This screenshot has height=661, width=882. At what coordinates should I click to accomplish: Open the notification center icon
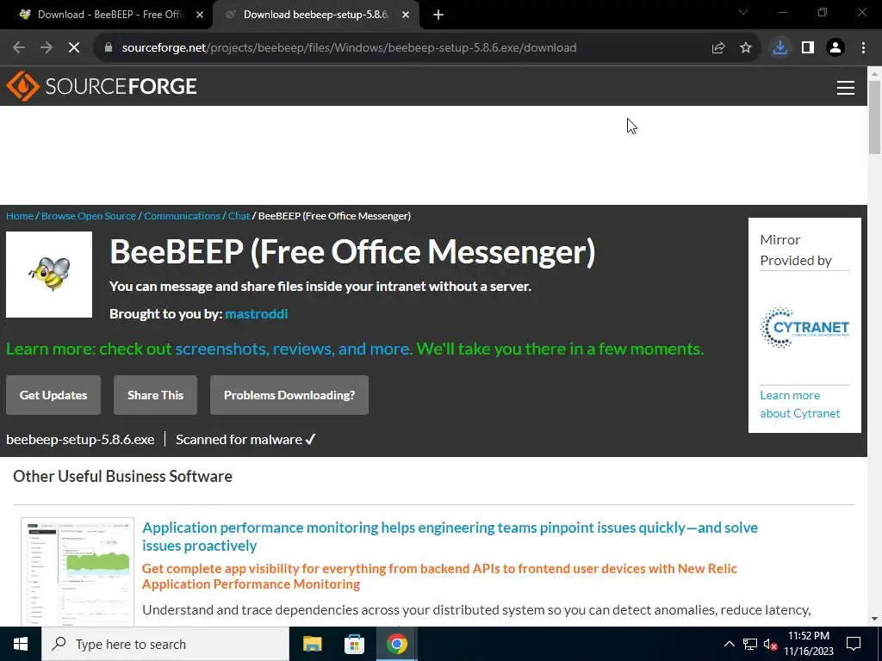click(854, 644)
